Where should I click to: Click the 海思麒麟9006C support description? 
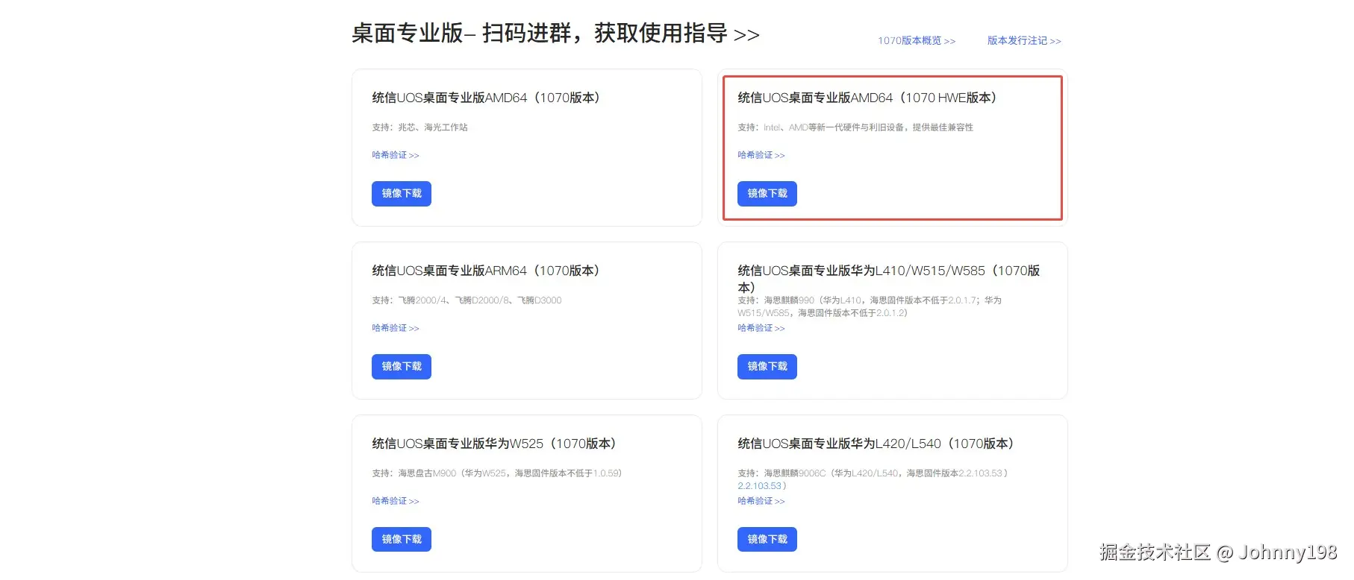[873, 479]
